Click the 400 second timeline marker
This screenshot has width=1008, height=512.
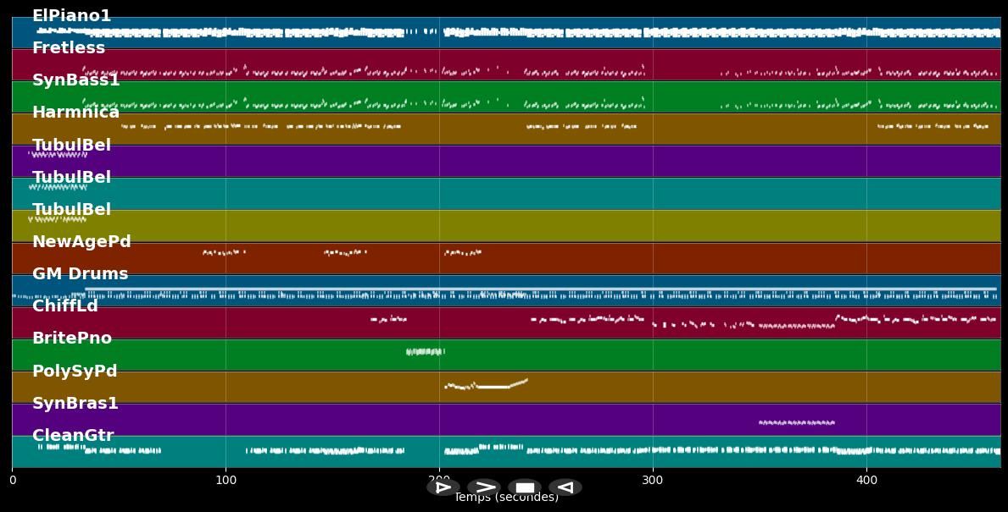866,480
